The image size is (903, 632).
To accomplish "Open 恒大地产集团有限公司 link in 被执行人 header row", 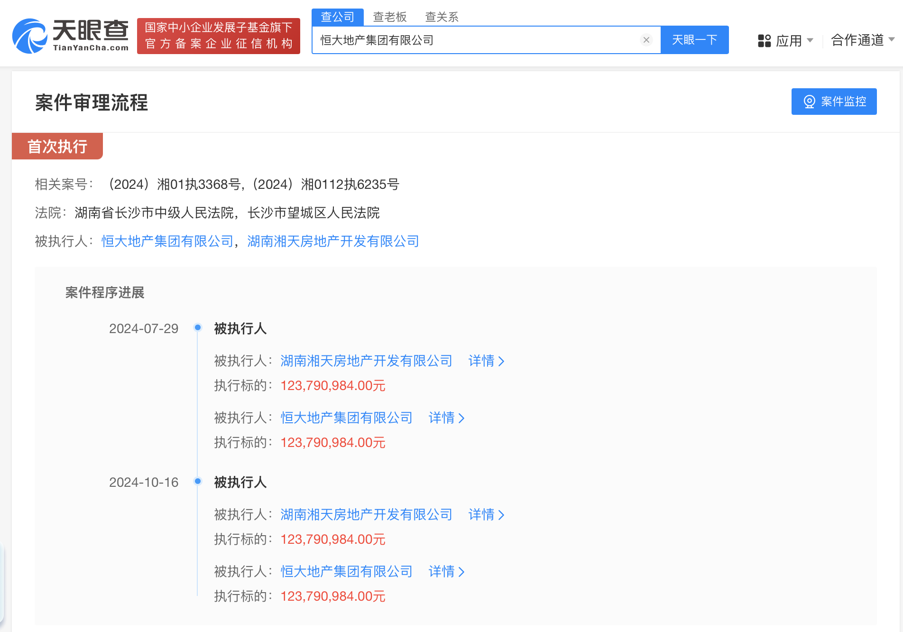I will coord(167,241).
